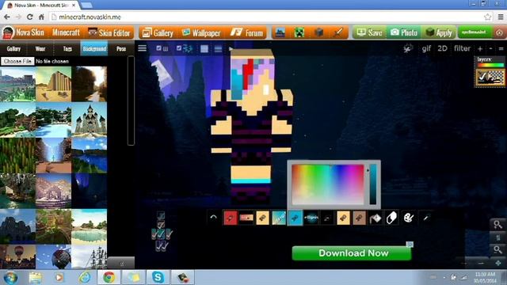The width and height of the screenshot is (507, 285).
Task: Select the light blue square view option
Action: point(204,48)
